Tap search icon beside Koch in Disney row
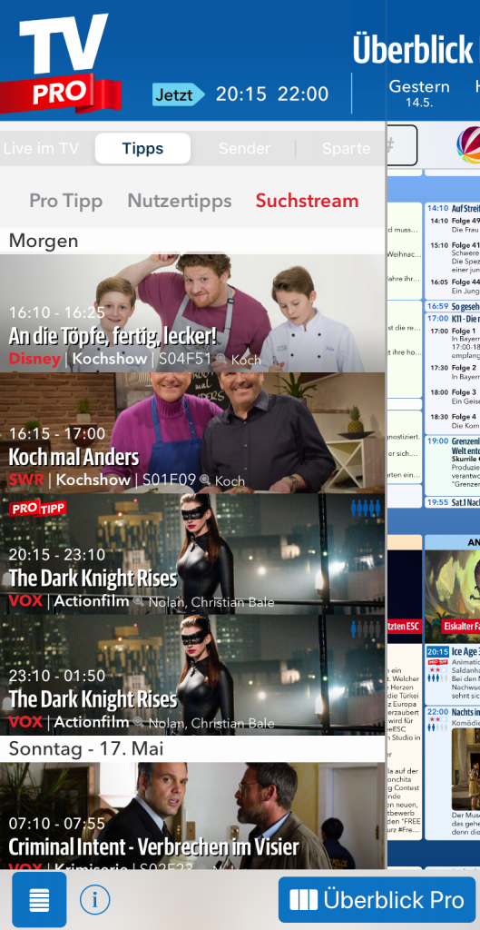The height and width of the screenshot is (930, 480). point(221,360)
